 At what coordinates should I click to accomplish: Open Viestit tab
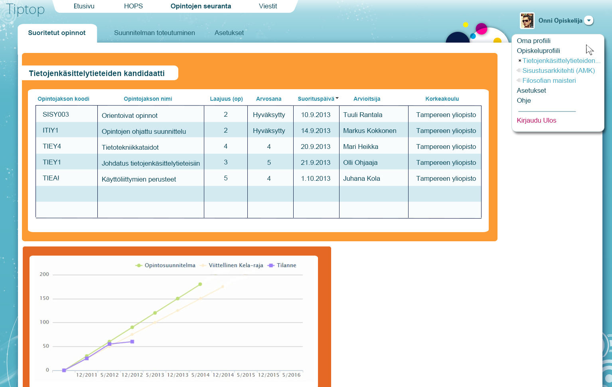[268, 6]
